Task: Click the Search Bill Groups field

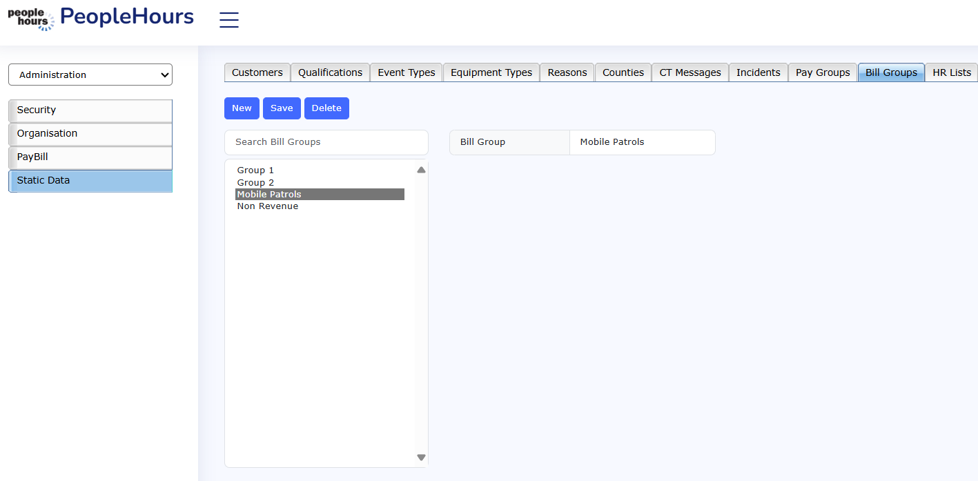Action: click(x=326, y=142)
